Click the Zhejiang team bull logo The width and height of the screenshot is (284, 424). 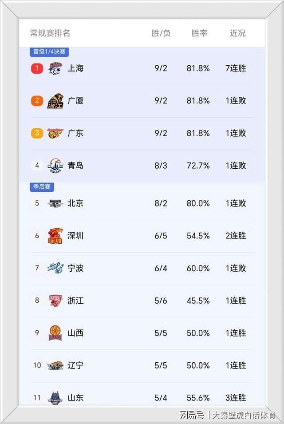point(55,301)
